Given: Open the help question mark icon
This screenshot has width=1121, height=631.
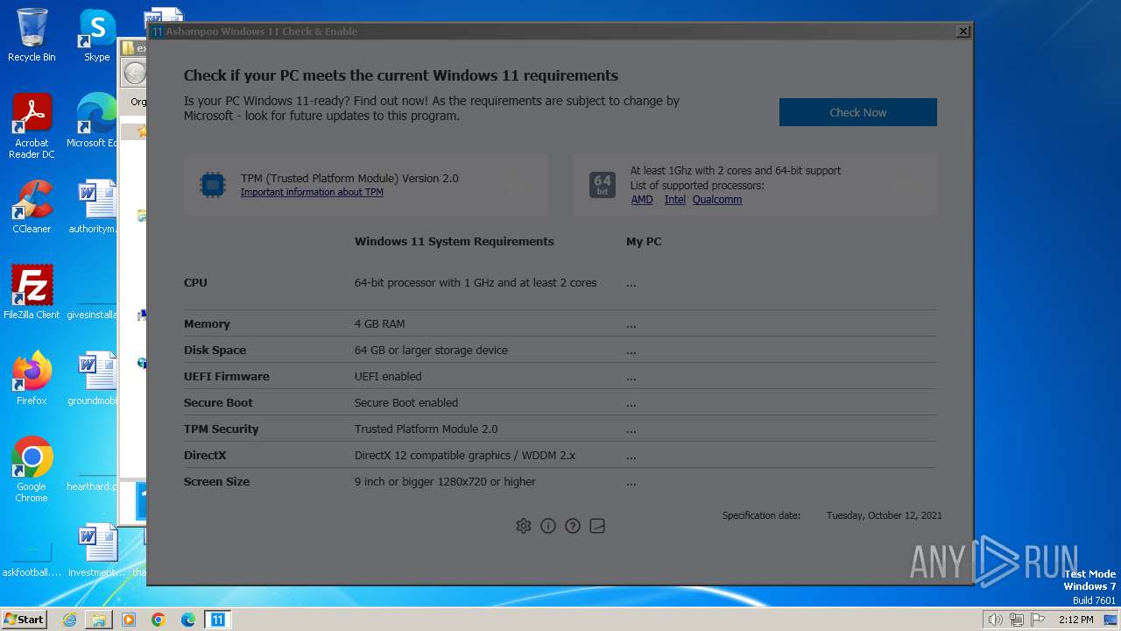Looking at the screenshot, I should coord(573,526).
